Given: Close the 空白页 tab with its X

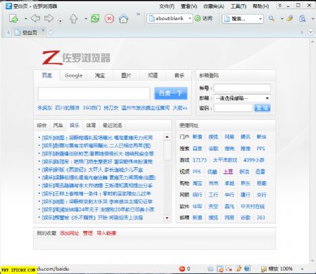Looking at the screenshot, I should tap(43, 30).
